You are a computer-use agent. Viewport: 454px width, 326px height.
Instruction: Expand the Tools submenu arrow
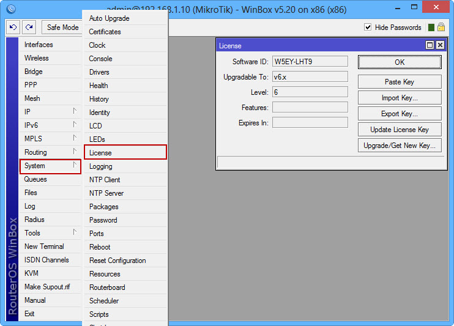[x=75, y=232]
